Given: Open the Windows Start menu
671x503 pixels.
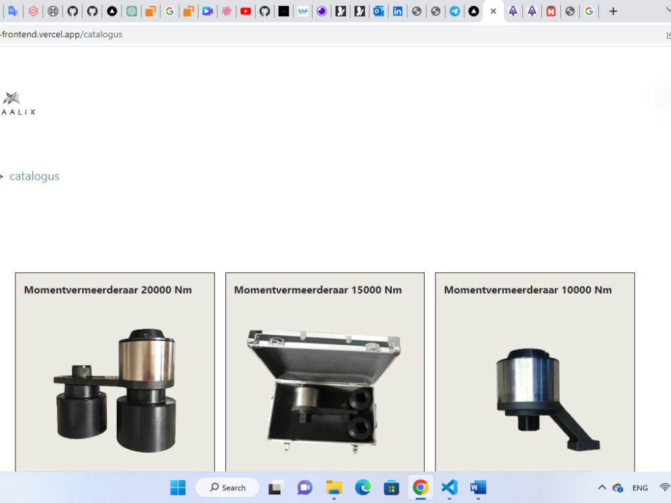Looking at the screenshot, I should [178, 488].
